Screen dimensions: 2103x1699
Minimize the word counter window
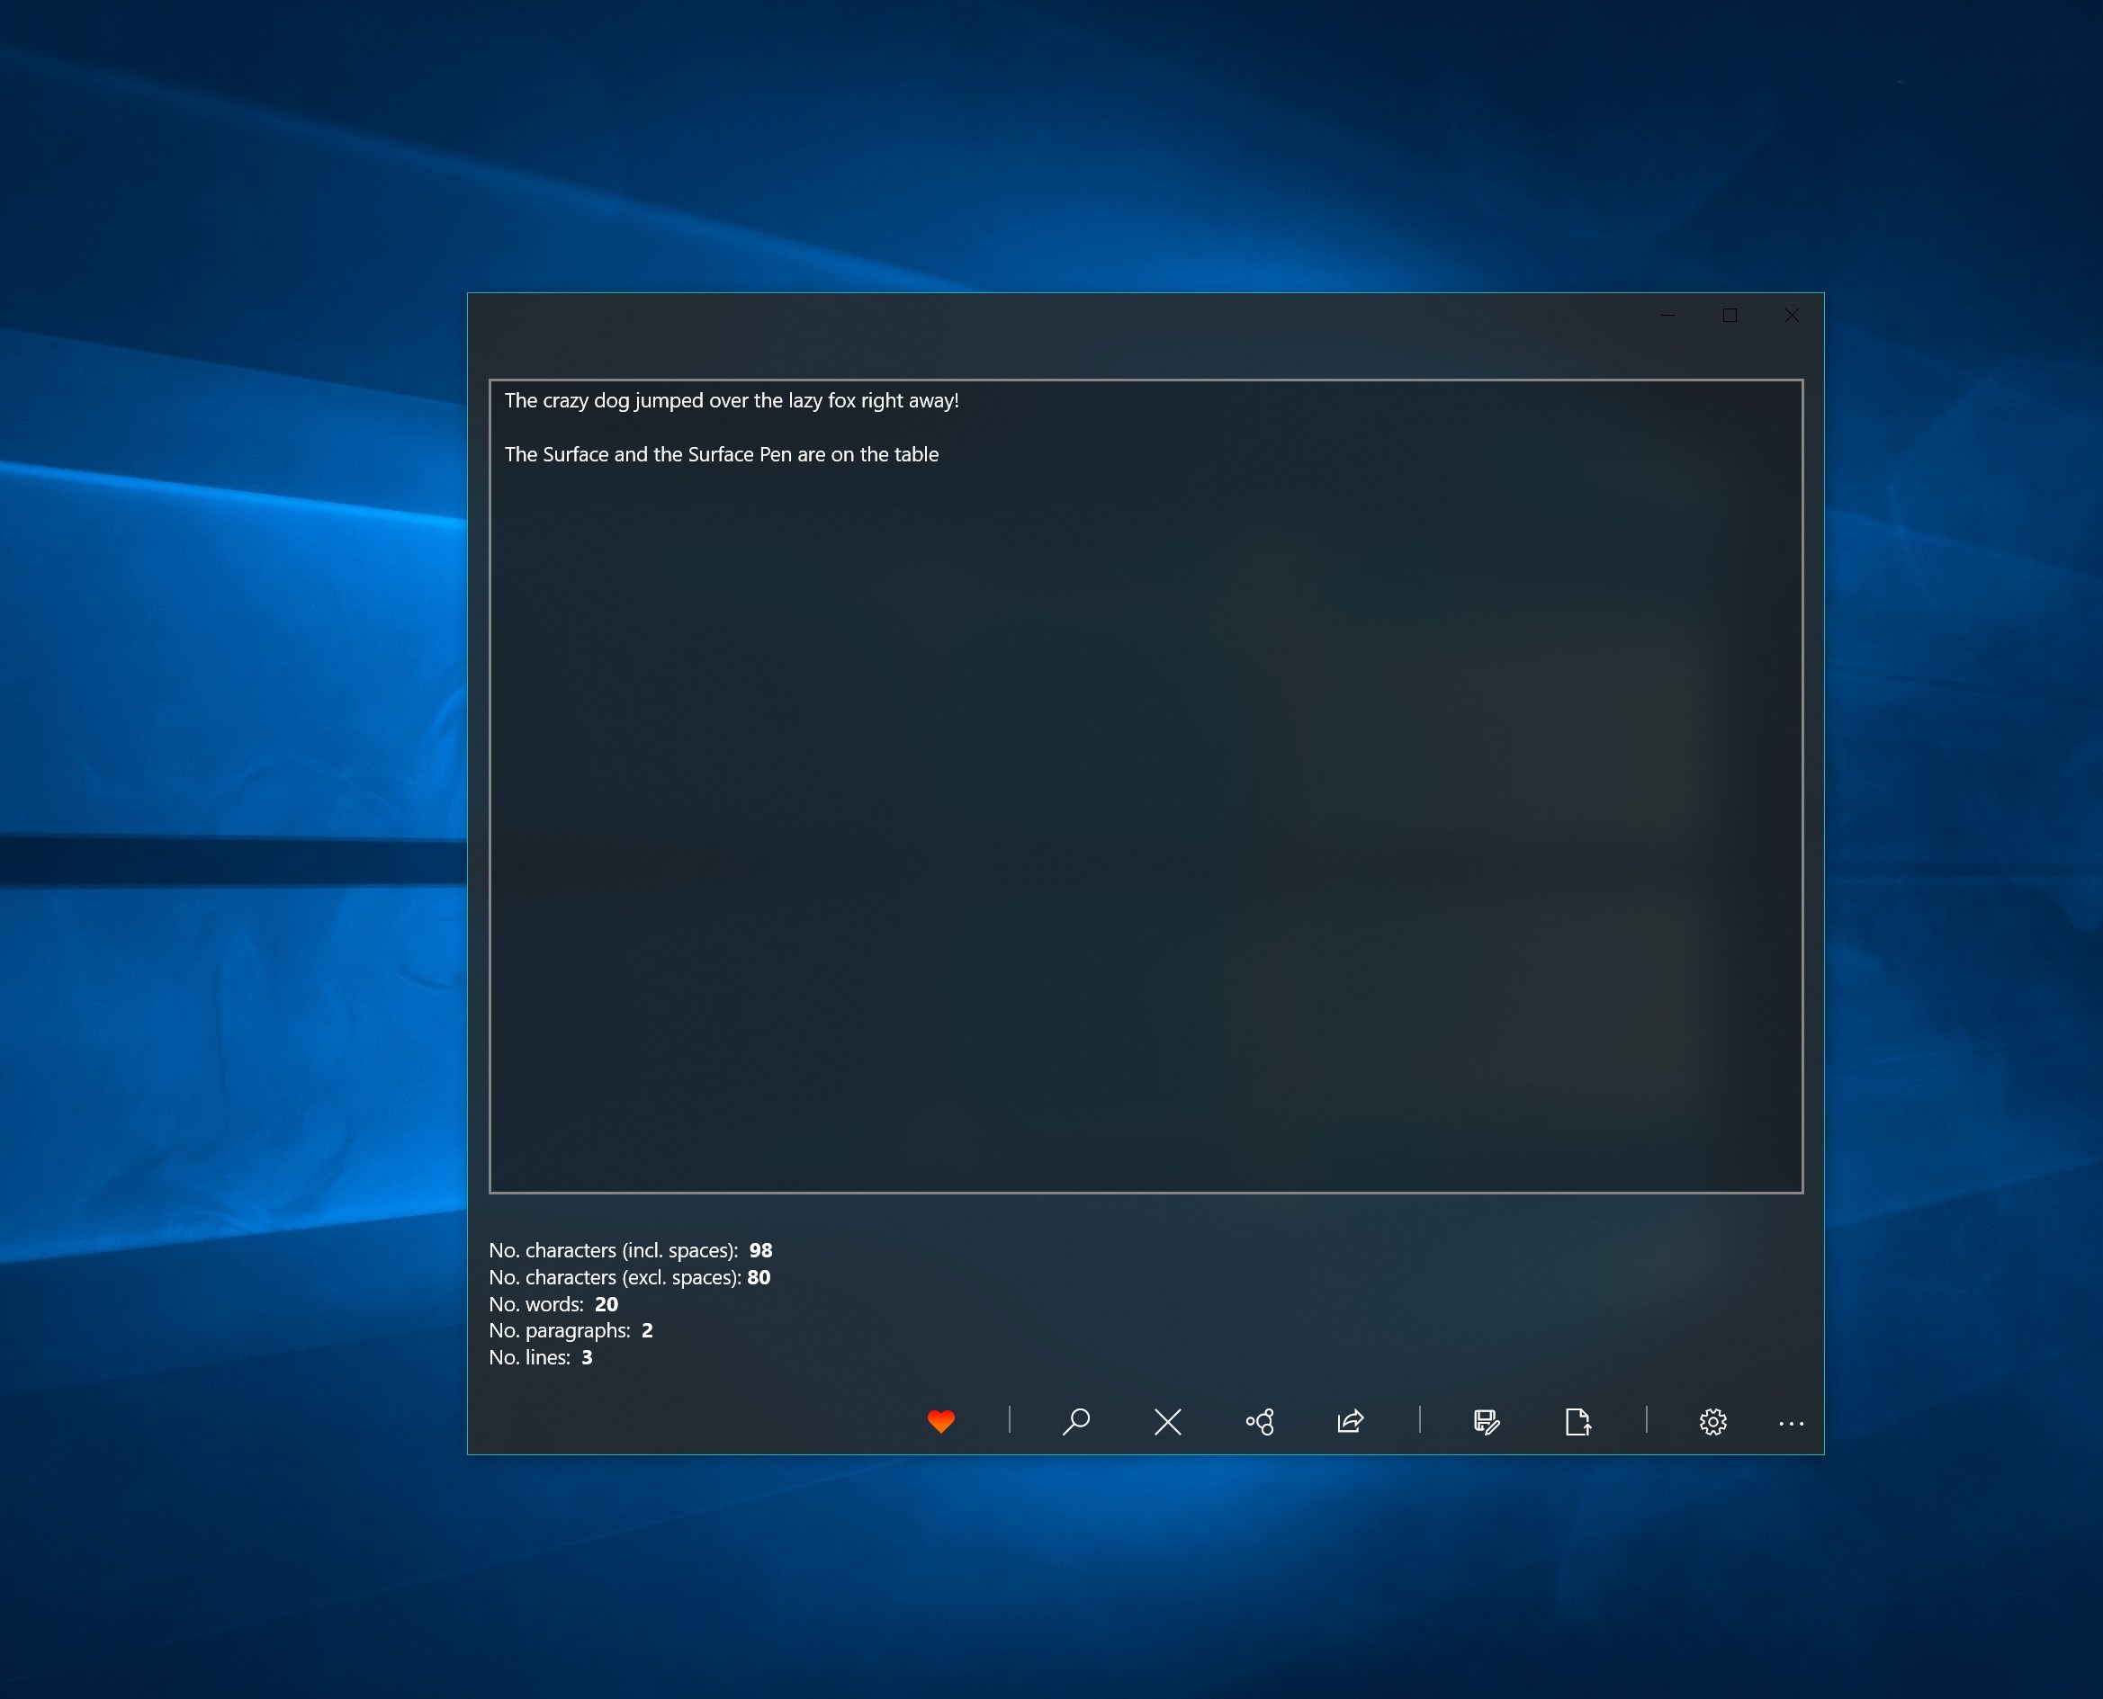tap(1668, 315)
